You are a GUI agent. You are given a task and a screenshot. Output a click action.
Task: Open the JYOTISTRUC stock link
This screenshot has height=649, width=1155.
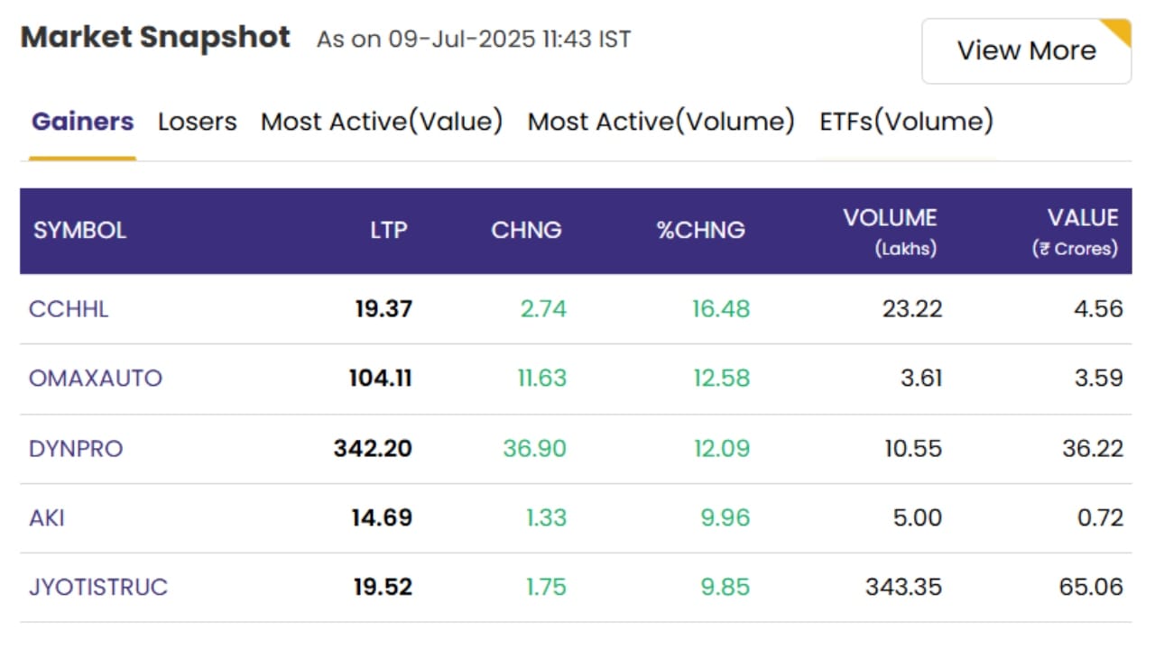98,587
